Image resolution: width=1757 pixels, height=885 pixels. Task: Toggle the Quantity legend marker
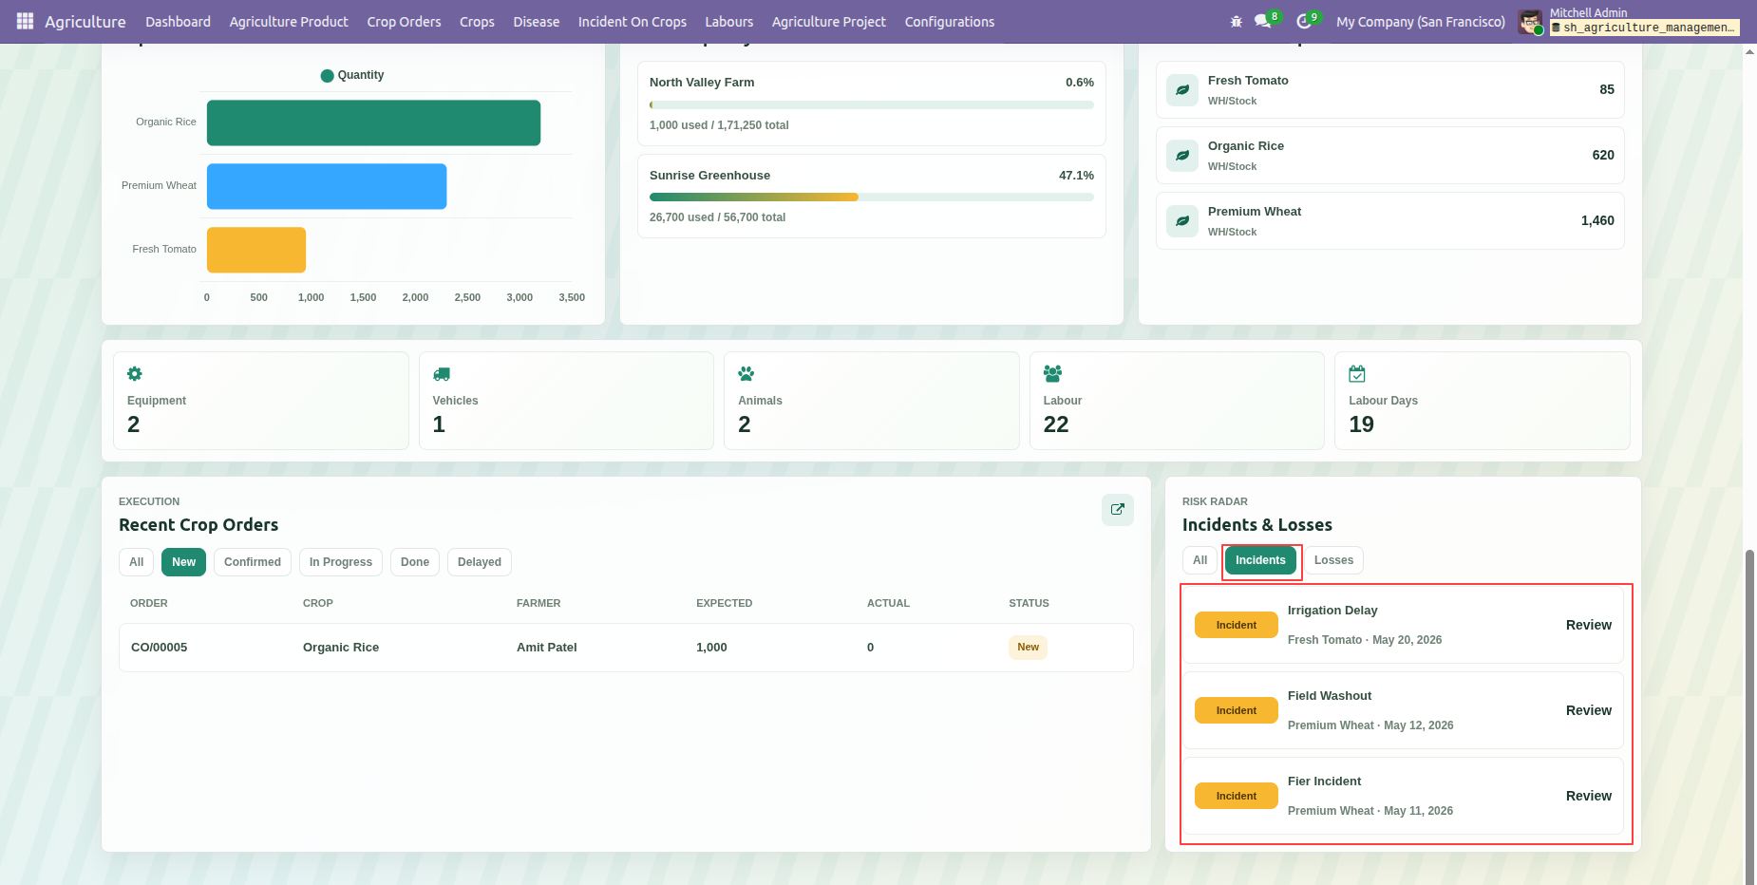coord(327,75)
